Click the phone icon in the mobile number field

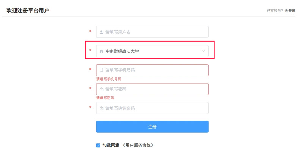101,70
